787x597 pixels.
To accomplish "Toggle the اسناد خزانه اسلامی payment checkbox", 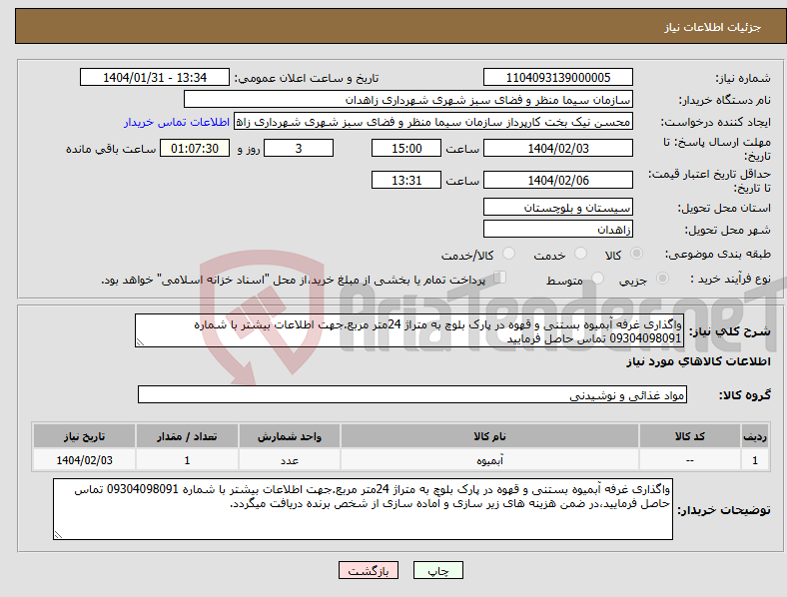I will coord(500,278).
